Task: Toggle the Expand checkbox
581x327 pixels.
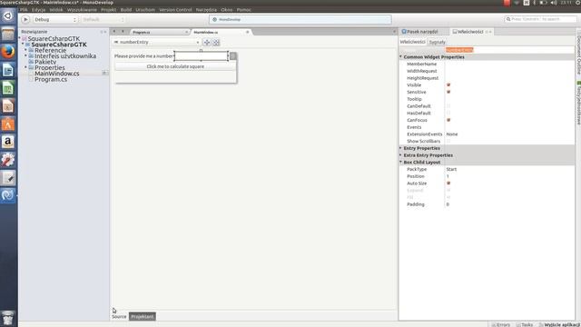Action: (x=448, y=190)
